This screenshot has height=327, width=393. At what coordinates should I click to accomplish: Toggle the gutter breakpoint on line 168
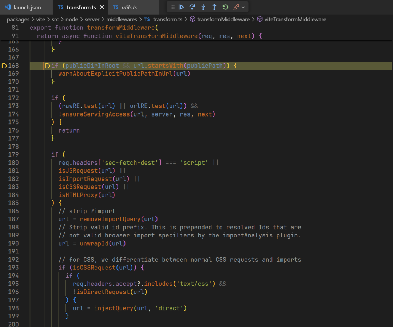click(4, 66)
